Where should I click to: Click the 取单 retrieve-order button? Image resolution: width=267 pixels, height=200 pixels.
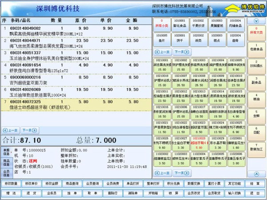[92, 193]
